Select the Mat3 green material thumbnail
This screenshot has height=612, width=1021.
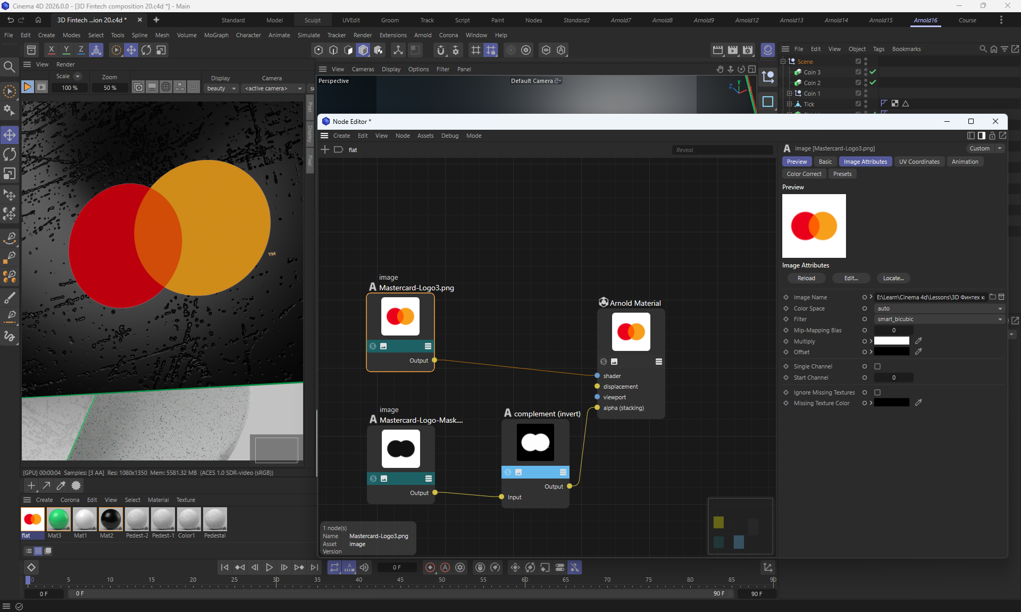pyautogui.click(x=58, y=519)
